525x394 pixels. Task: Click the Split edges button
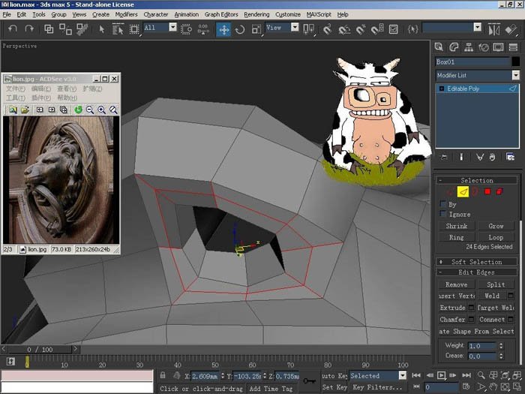pyautogui.click(x=496, y=284)
